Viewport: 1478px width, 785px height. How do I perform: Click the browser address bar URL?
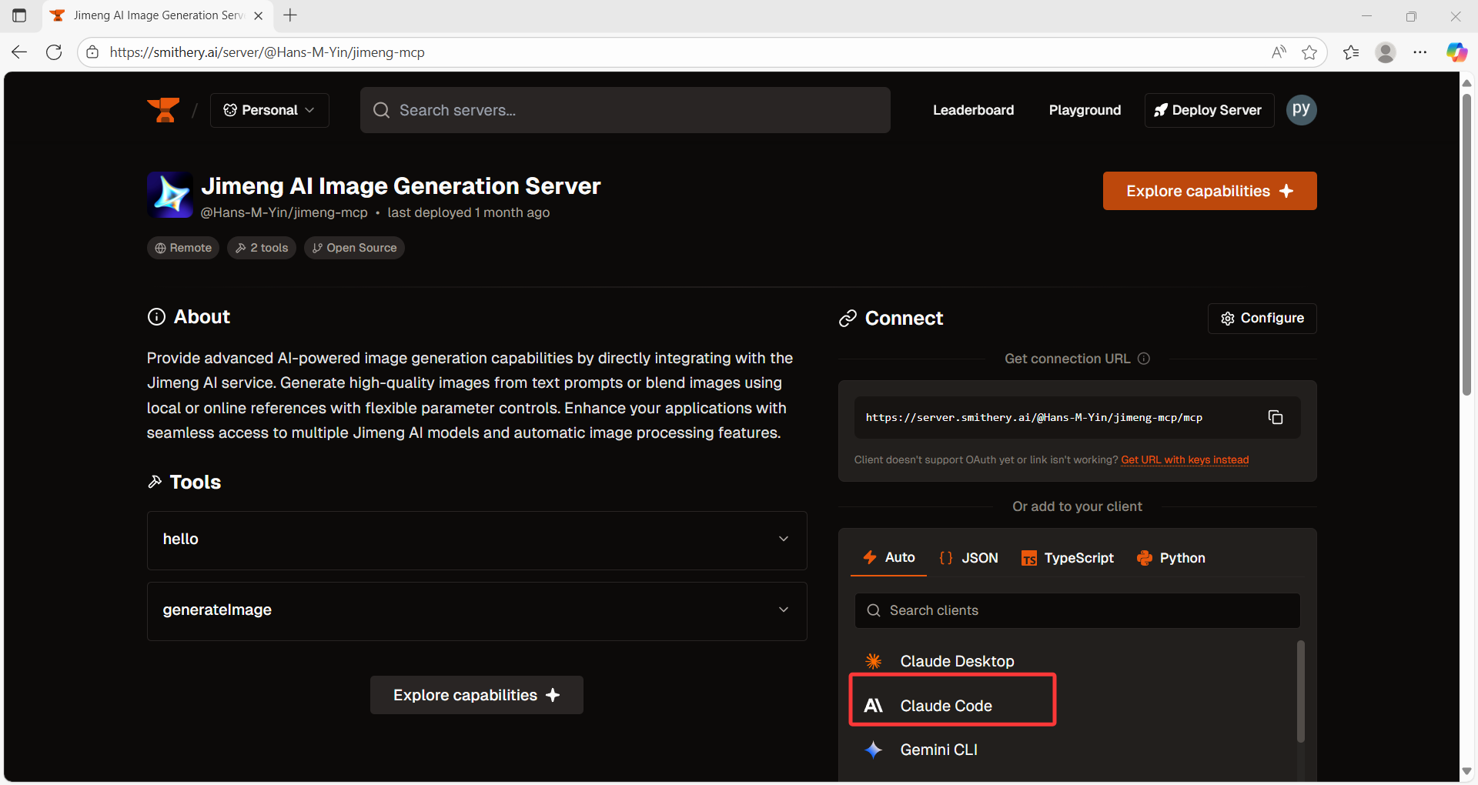coord(267,52)
